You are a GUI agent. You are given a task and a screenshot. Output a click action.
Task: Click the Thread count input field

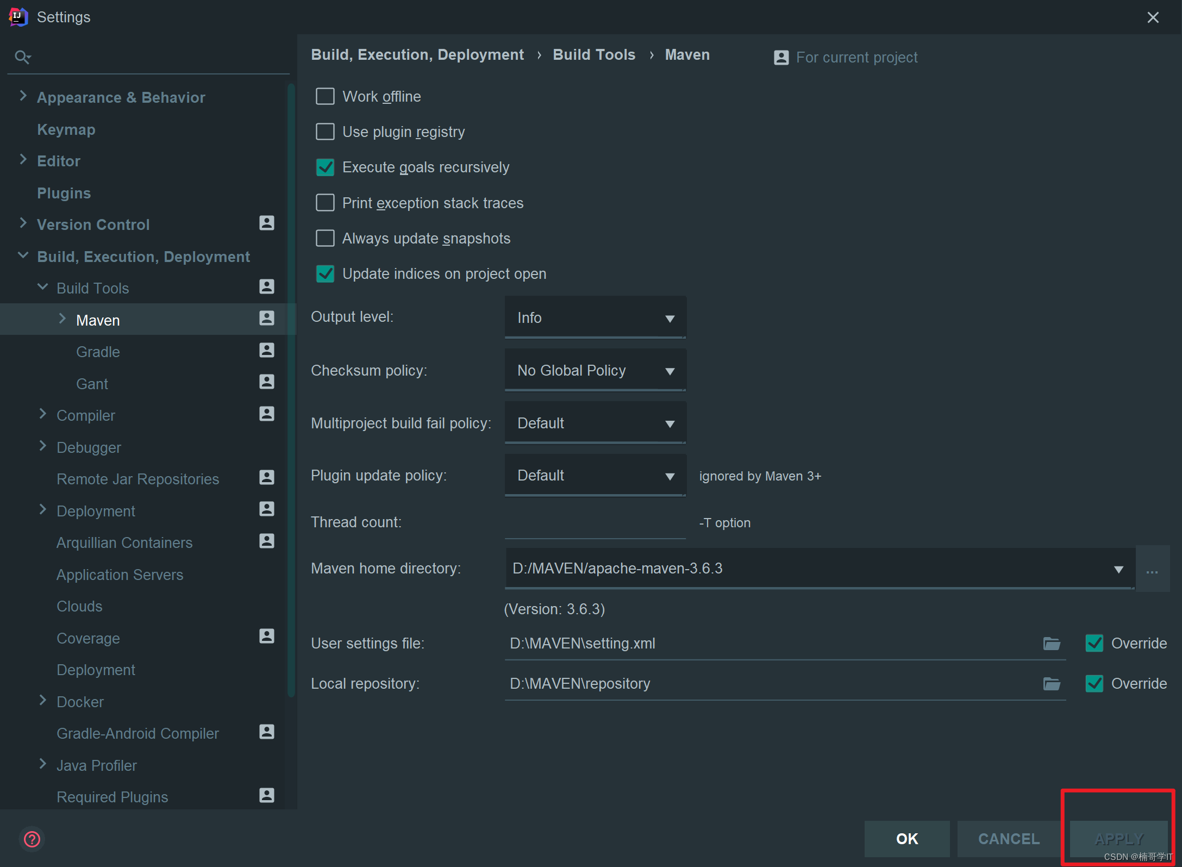pyautogui.click(x=595, y=523)
